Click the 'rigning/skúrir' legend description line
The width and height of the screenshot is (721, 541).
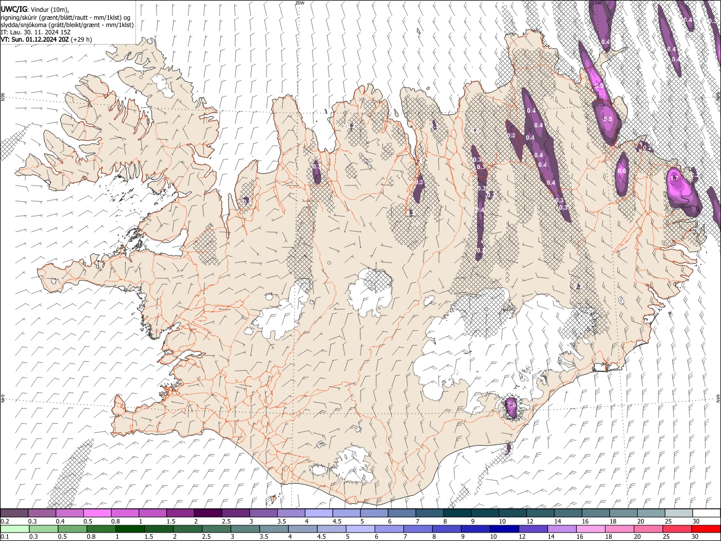pos(66,17)
